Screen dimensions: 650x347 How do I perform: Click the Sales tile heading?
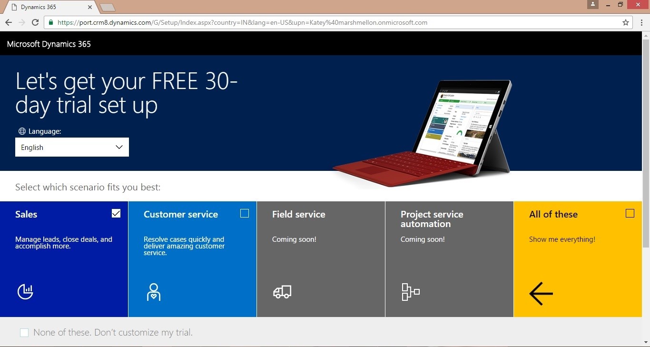(26, 214)
